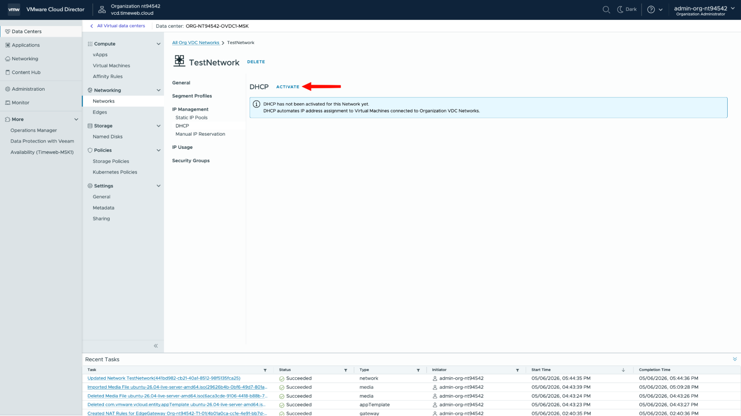741x416 pixels.
Task: Open All Org VDC Networks breadcrumb
Action: coord(196,43)
